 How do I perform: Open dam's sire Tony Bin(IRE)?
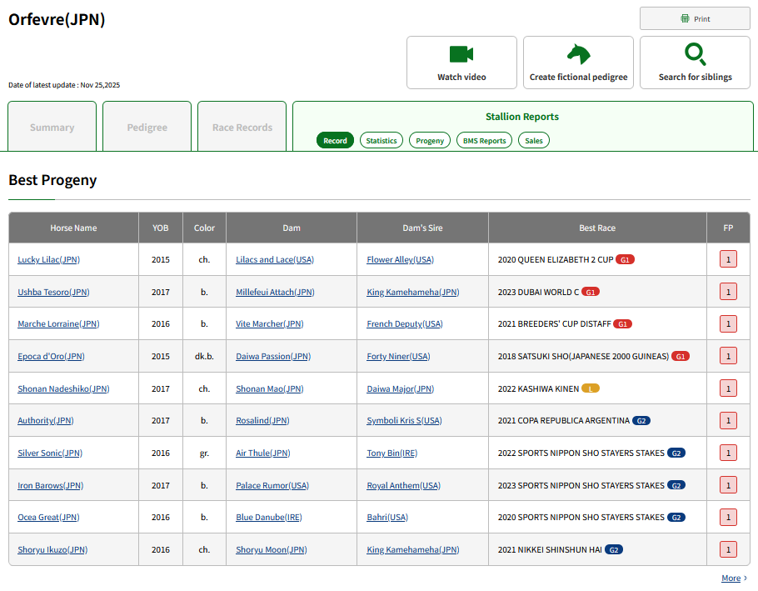tap(392, 453)
